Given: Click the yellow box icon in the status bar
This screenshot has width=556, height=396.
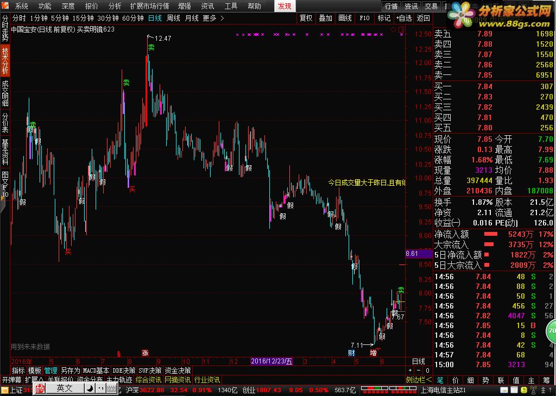Looking at the screenshot, I should point(524,391).
